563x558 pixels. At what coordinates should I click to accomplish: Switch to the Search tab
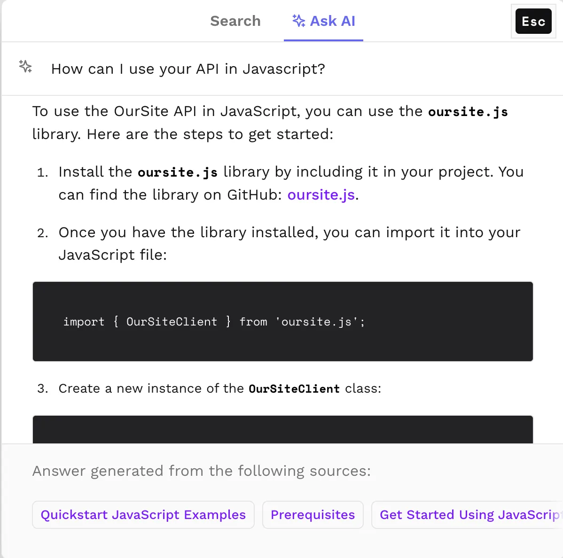tap(235, 21)
